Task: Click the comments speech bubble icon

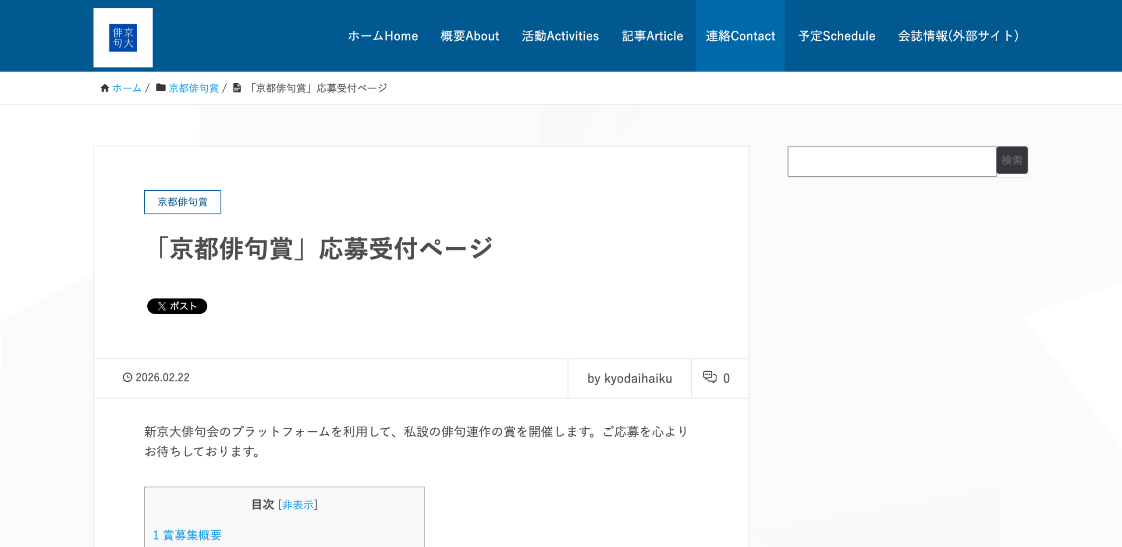Action: click(710, 377)
